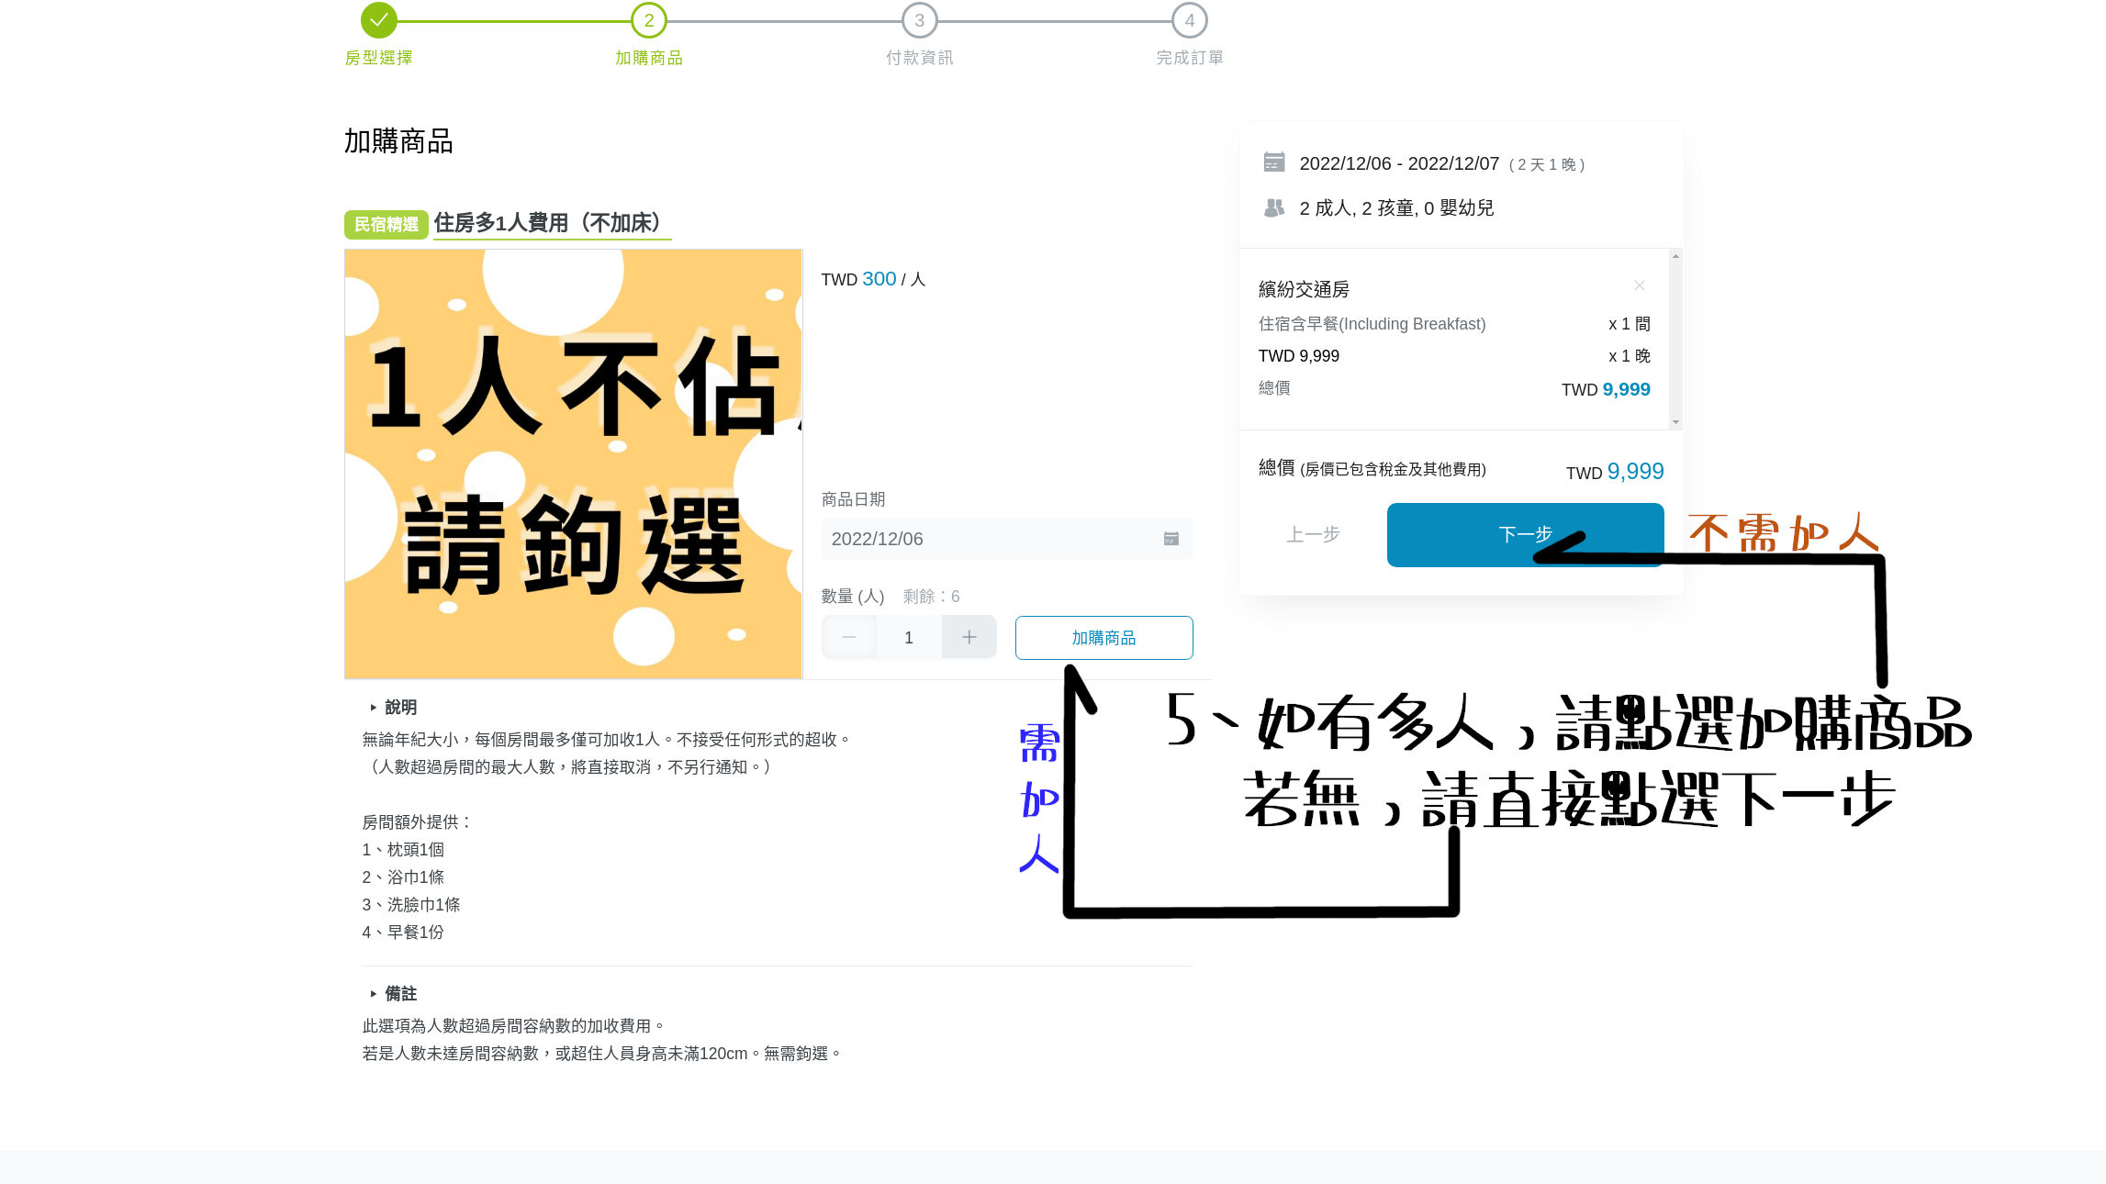Click the guests count people icon
This screenshot has height=1184, width=2106.
[1273, 208]
